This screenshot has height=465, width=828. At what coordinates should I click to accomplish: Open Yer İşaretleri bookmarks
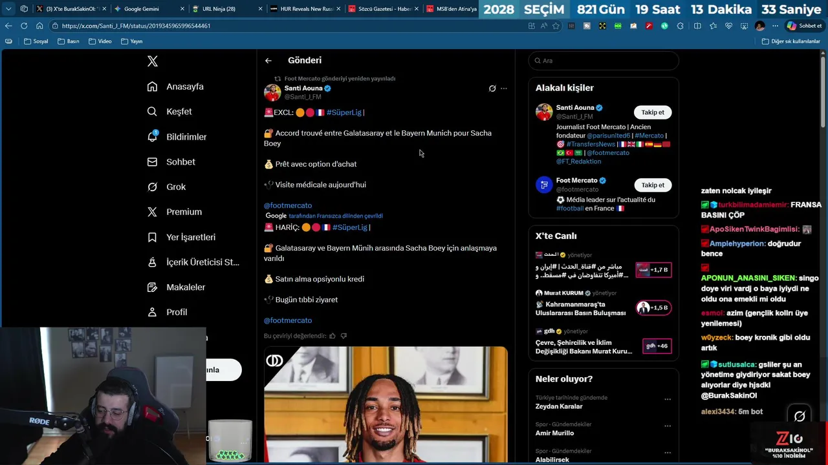click(x=181, y=237)
